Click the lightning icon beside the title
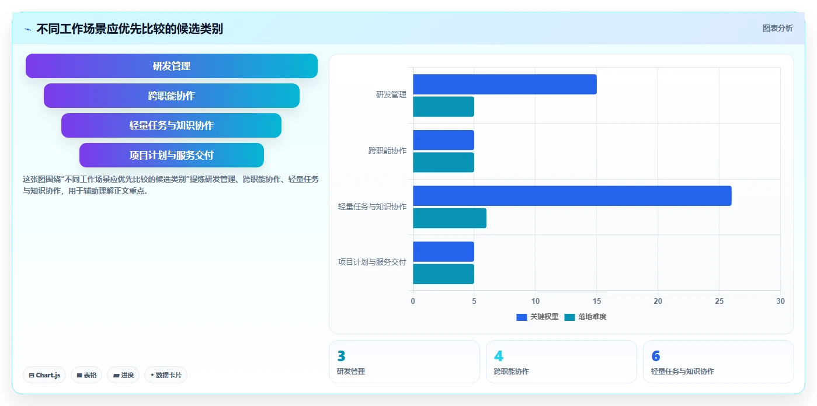The image size is (817, 406). point(27,29)
